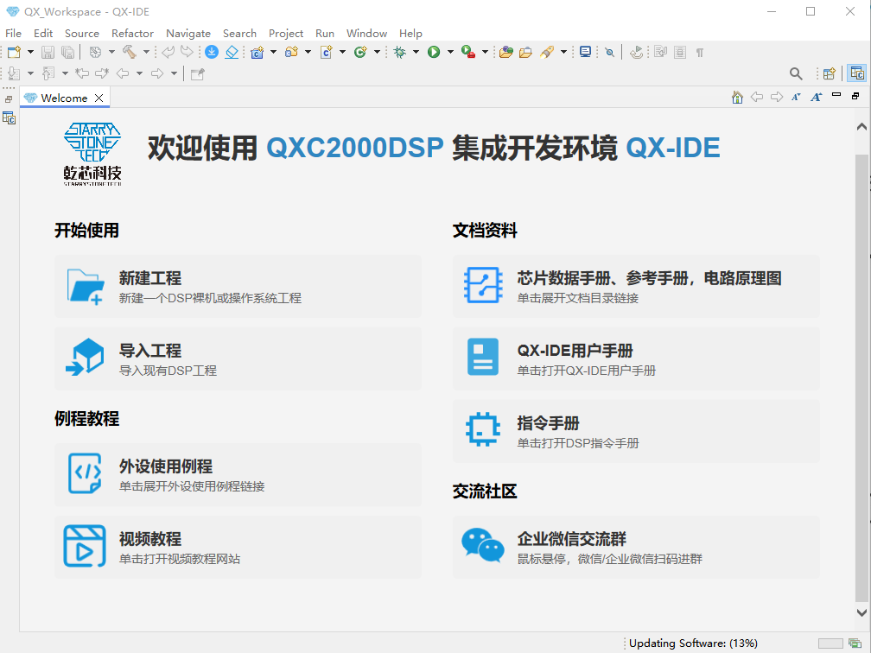Image resolution: width=871 pixels, height=653 pixels.
Task: Click the Save All icon
Action: tap(67, 52)
